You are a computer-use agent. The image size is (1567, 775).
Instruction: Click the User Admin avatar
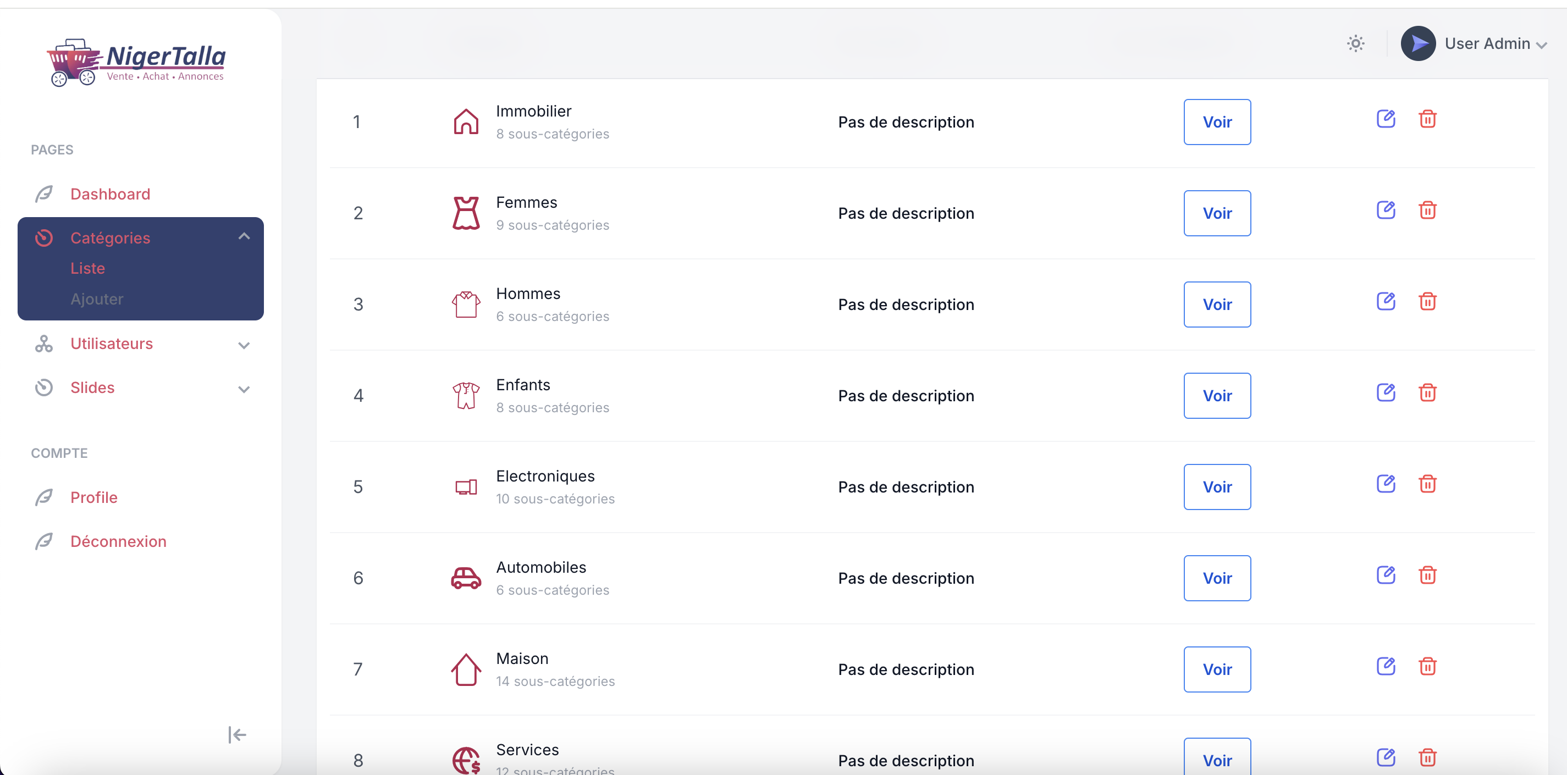point(1418,44)
